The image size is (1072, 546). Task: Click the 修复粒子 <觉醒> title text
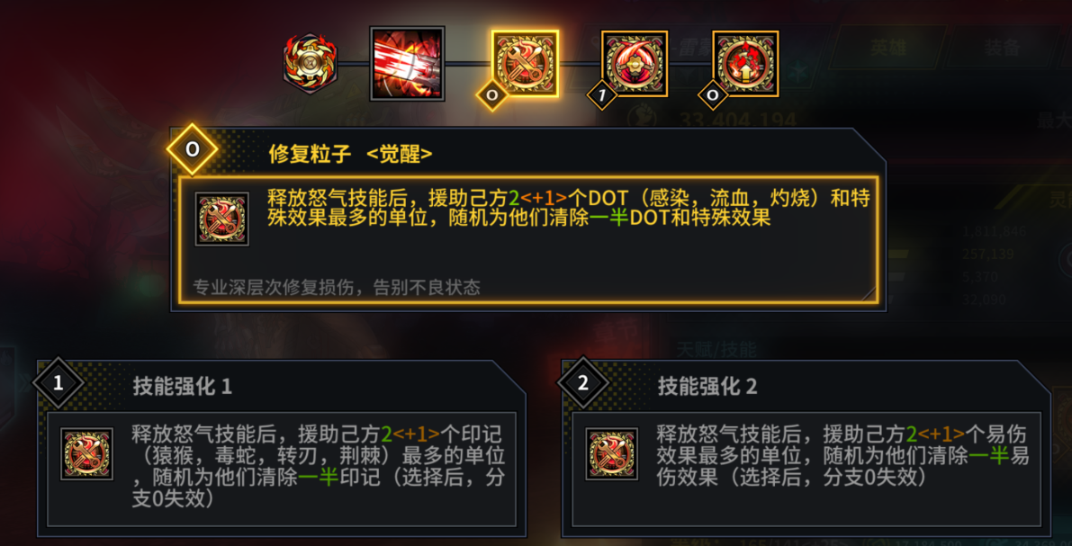pos(350,154)
